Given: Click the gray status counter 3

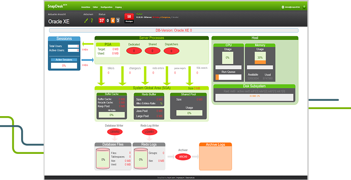Looking at the screenshot, I should pyautogui.click(x=118, y=21).
